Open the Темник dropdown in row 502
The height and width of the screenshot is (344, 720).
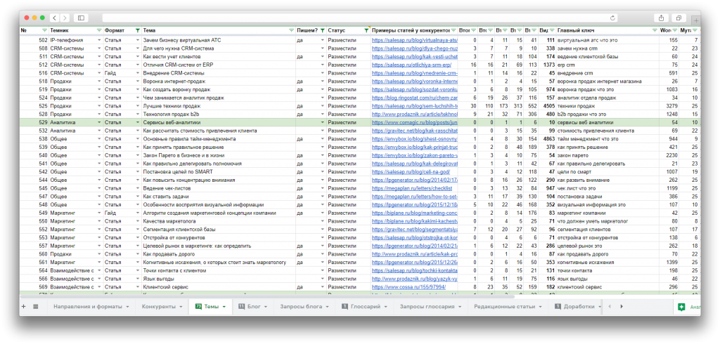99,40
